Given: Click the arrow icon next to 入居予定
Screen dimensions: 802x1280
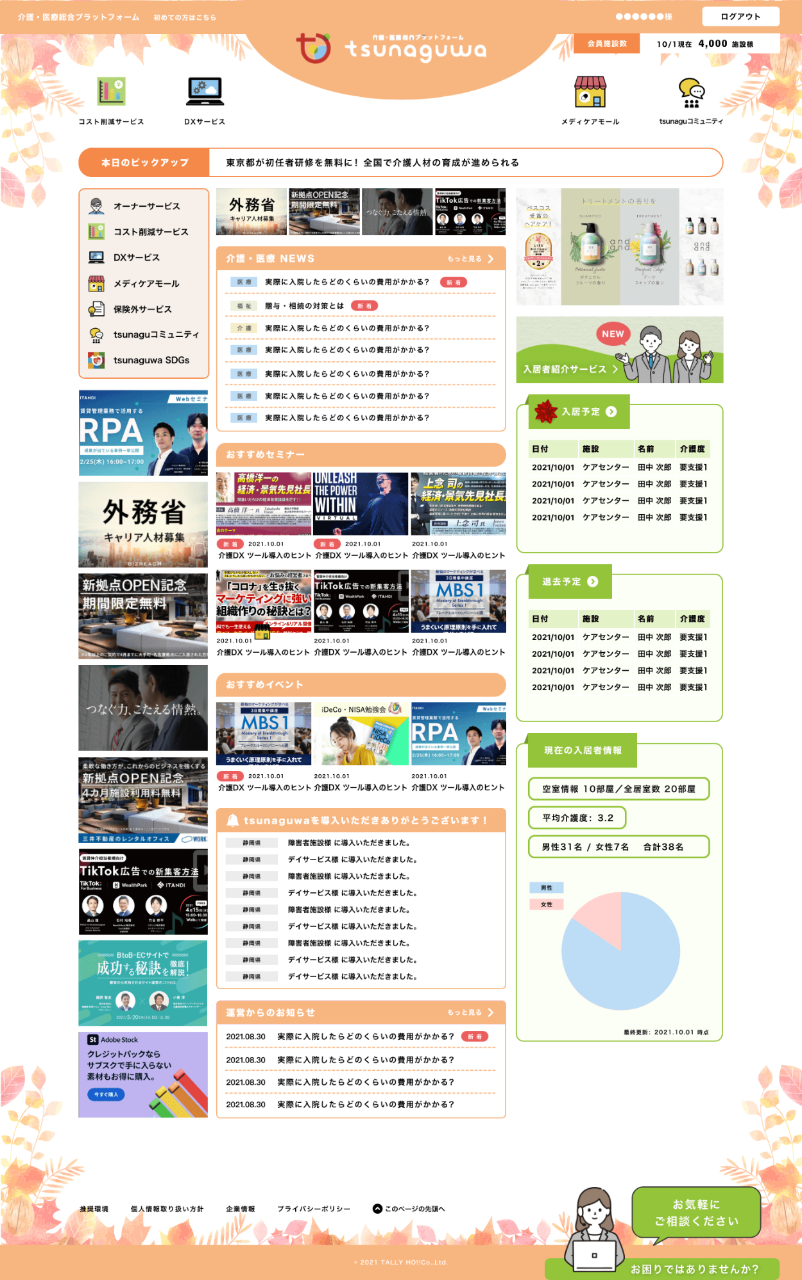Looking at the screenshot, I should [611, 411].
